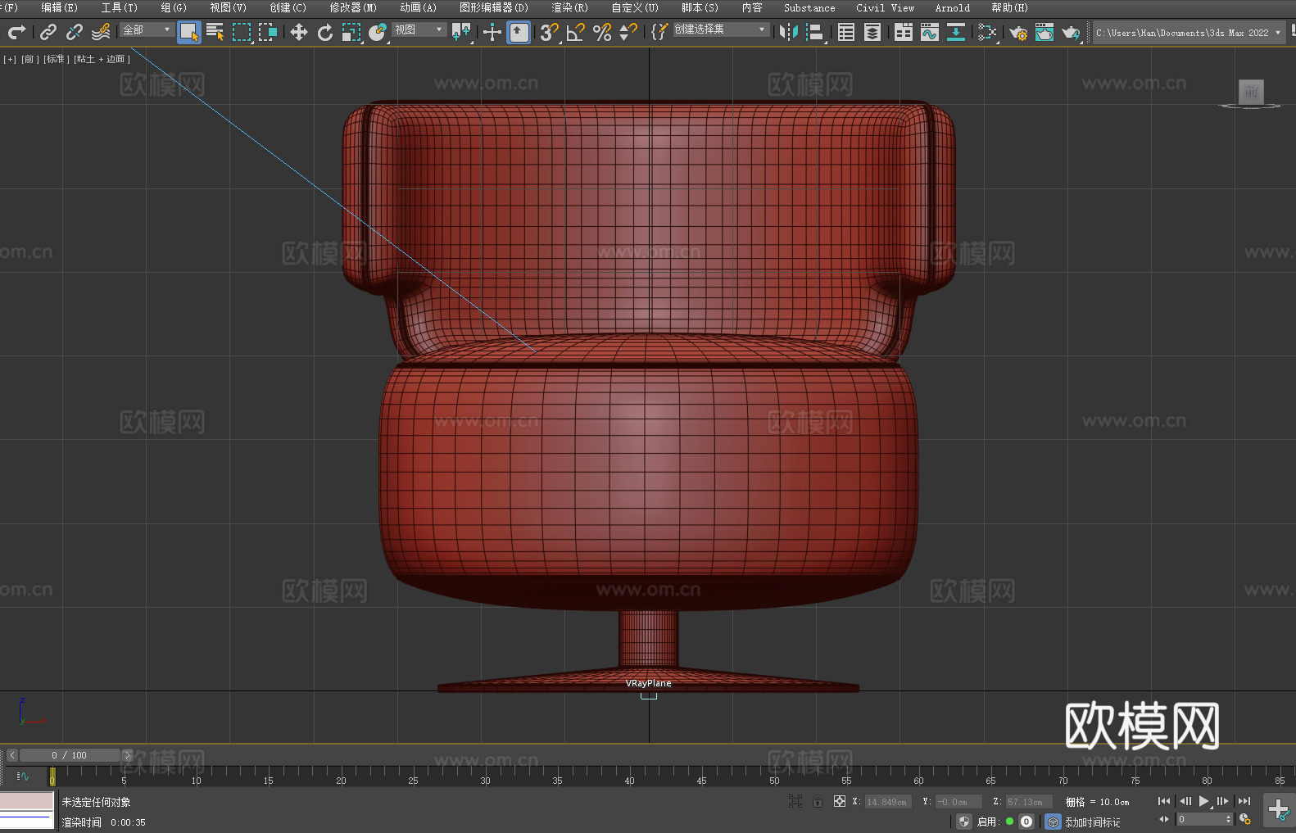
Task: Select the Move tool
Action: point(299,32)
